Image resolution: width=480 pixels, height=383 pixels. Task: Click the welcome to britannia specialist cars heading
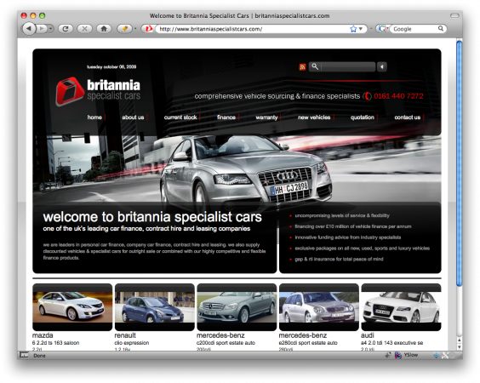click(x=152, y=217)
